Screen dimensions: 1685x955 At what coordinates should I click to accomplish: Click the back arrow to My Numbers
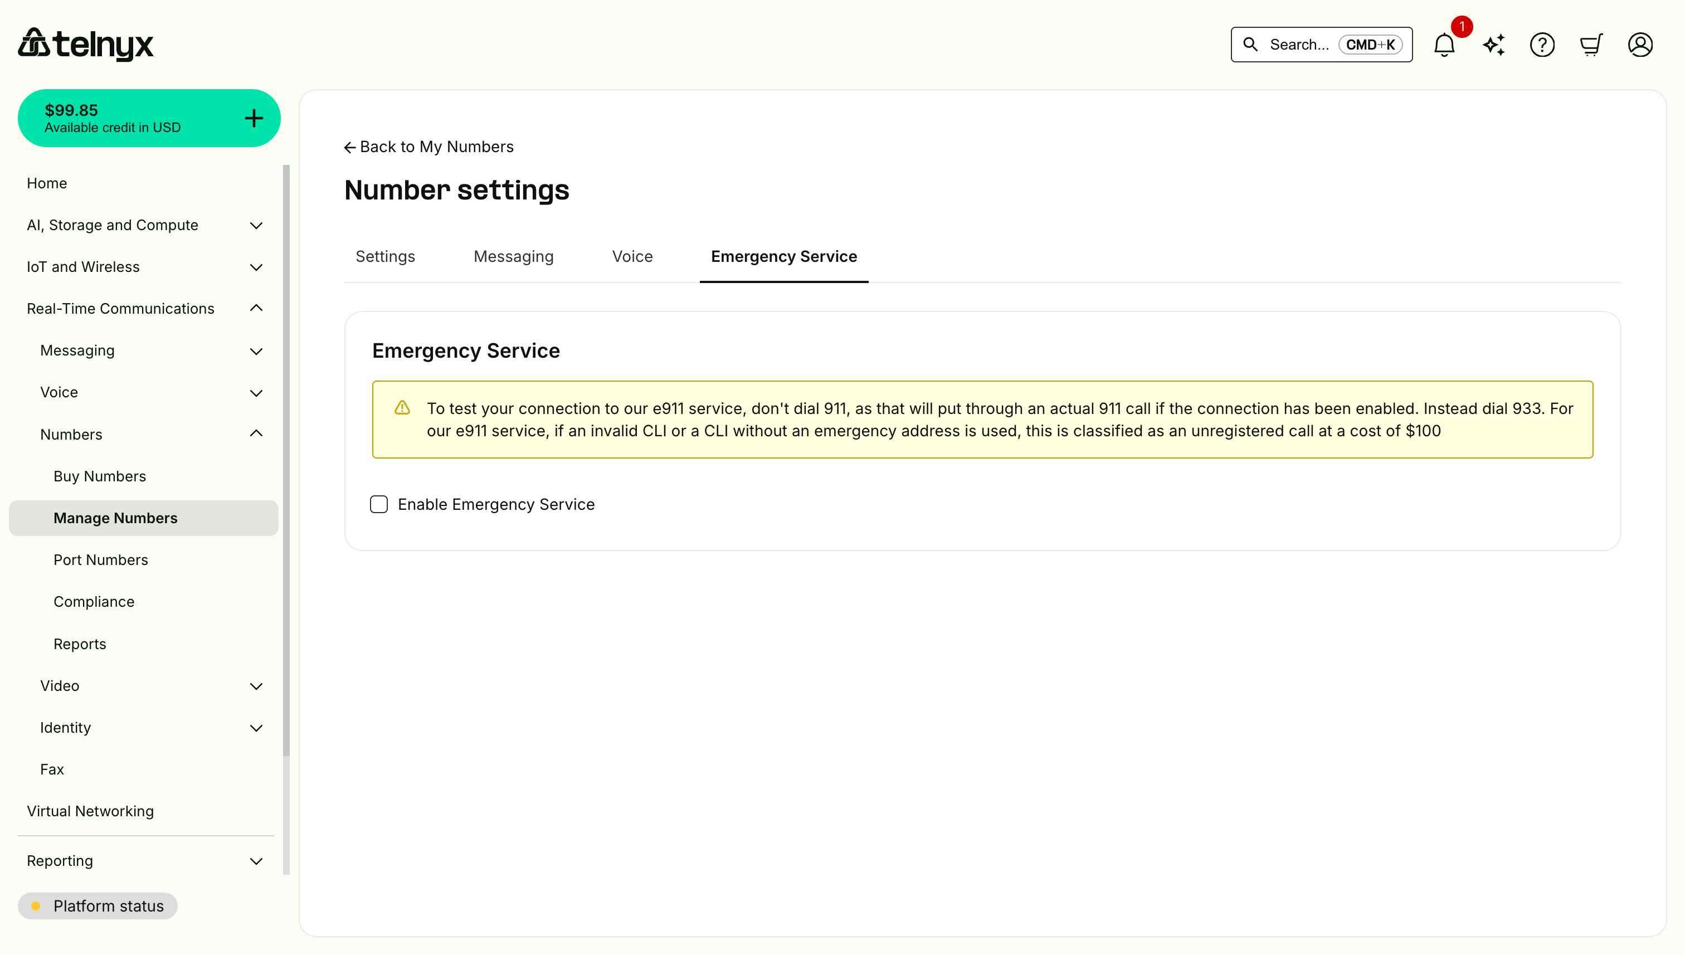click(349, 147)
